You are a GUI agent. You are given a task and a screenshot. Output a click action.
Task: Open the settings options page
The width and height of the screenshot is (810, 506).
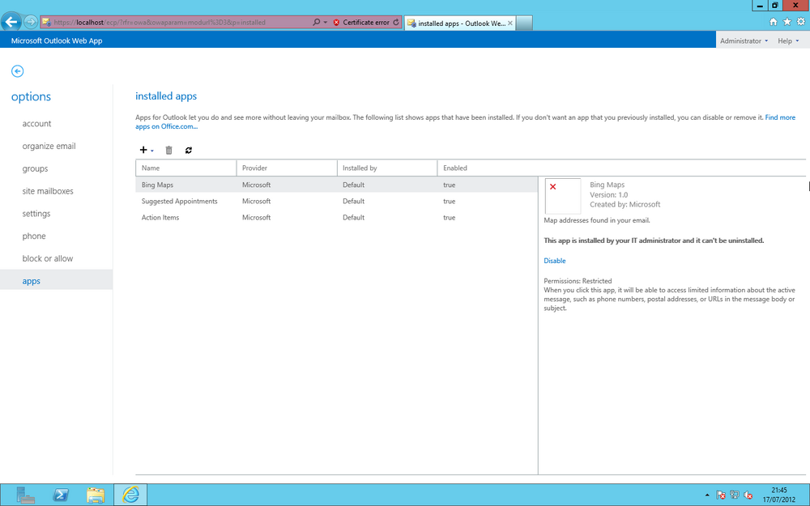coord(36,214)
